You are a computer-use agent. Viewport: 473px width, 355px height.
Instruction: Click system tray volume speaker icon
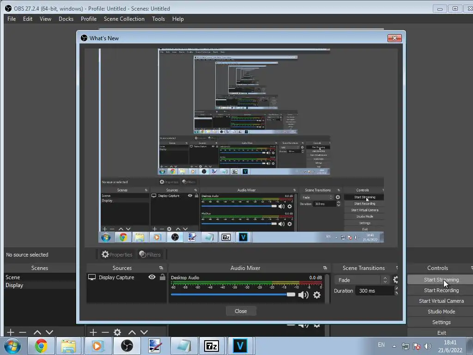pos(428,346)
